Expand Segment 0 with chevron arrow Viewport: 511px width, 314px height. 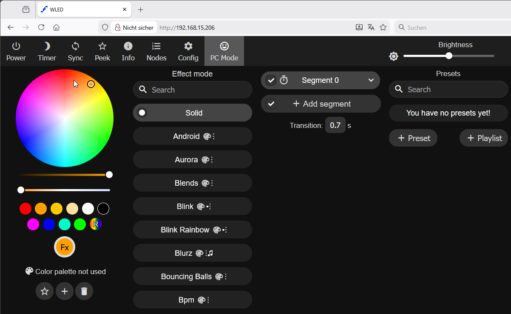371,80
